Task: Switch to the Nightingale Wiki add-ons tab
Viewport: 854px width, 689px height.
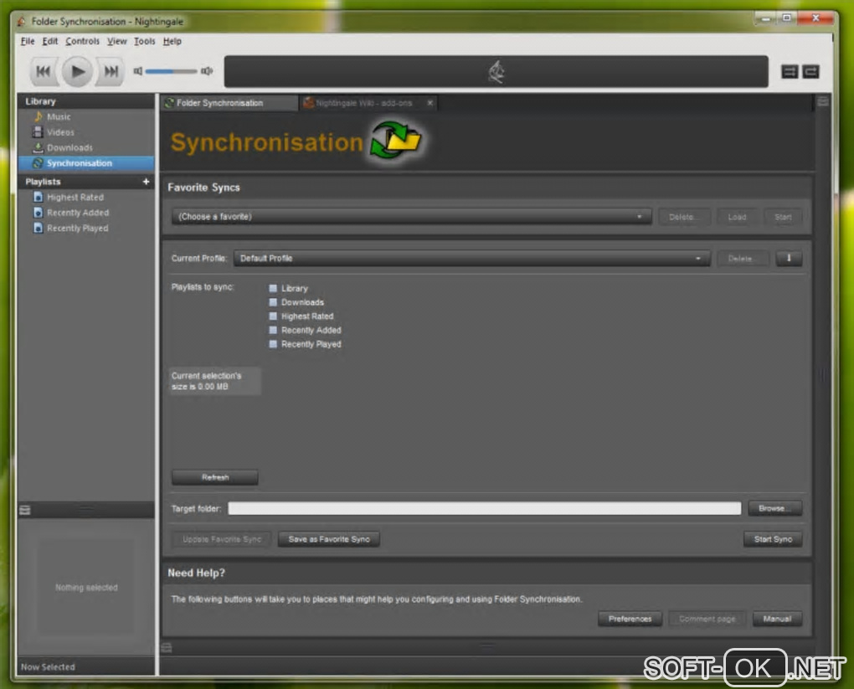Action: pyautogui.click(x=363, y=103)
